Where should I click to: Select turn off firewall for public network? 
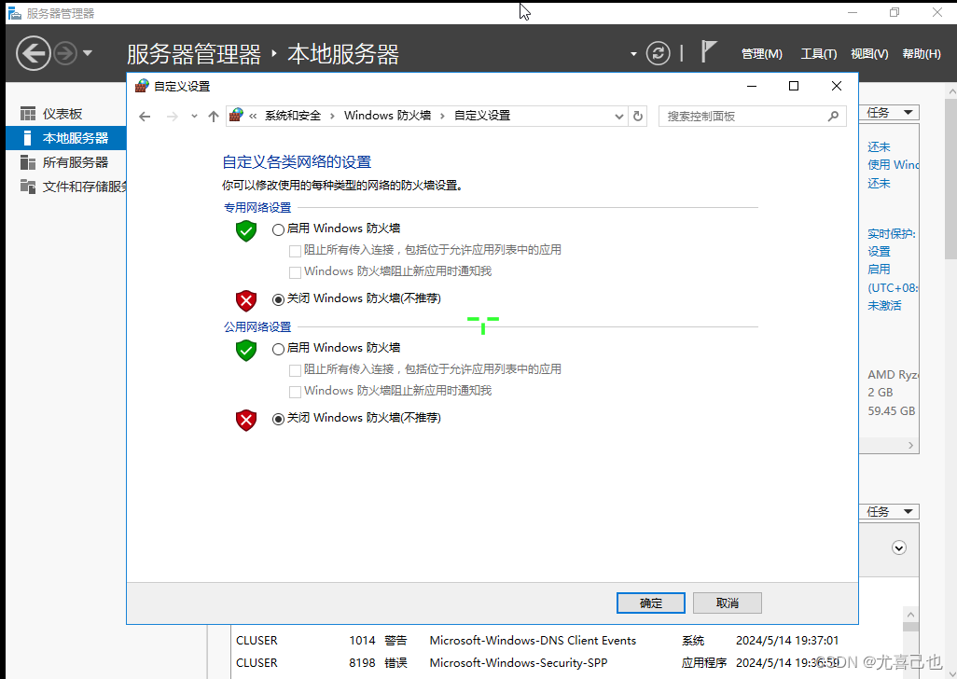click(x=278, y=419)
